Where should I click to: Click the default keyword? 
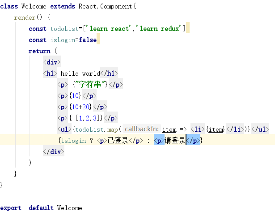41,208
